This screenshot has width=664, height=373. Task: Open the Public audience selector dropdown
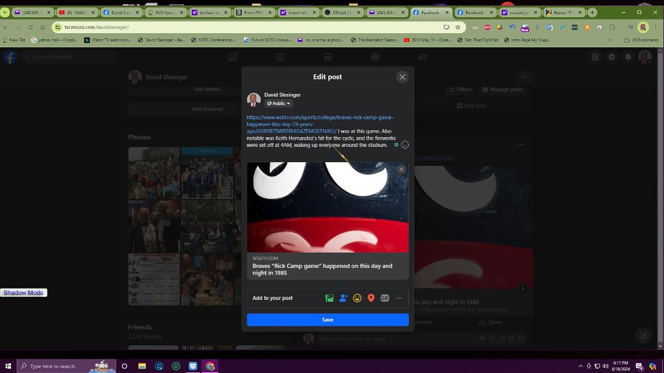279,103
